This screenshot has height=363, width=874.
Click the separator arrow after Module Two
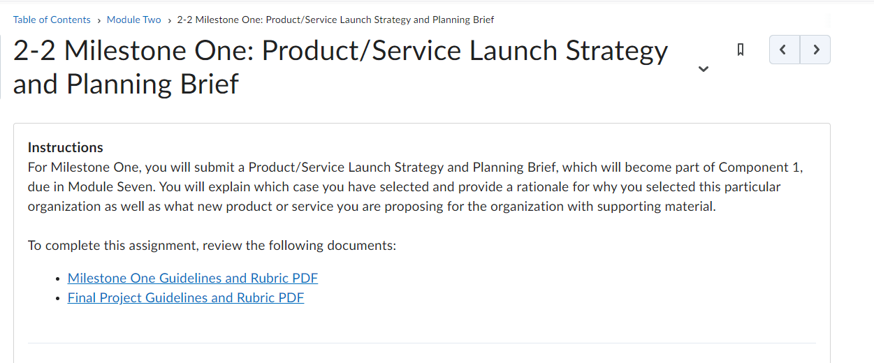(169, 20)
